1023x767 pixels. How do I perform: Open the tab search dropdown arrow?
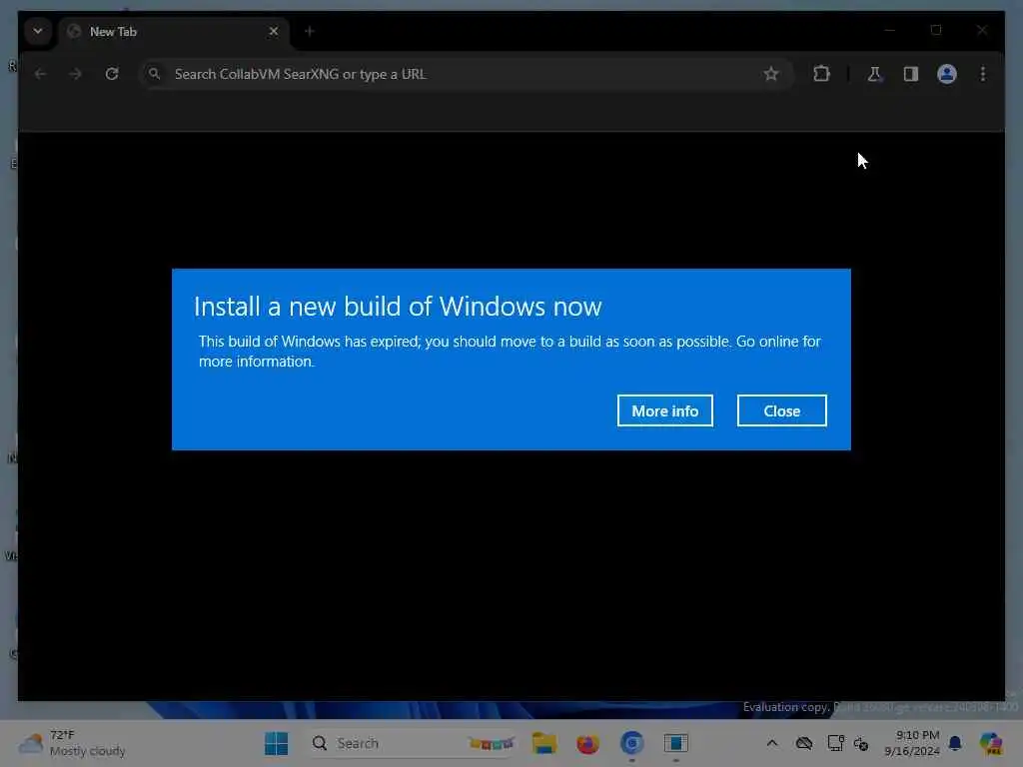pyautogui.click(x=38, y=31)
